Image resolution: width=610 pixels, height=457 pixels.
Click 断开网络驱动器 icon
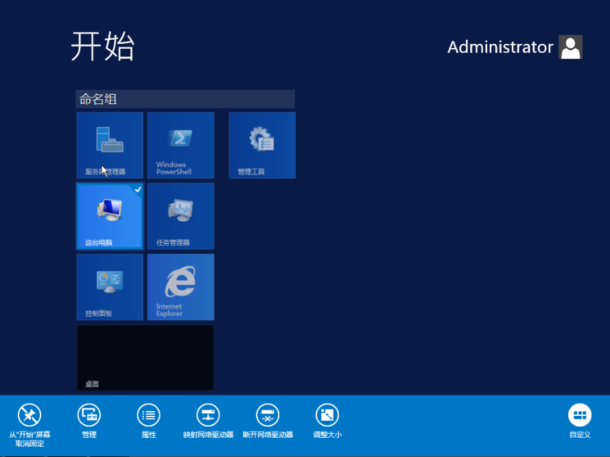(x=268, y=415)
